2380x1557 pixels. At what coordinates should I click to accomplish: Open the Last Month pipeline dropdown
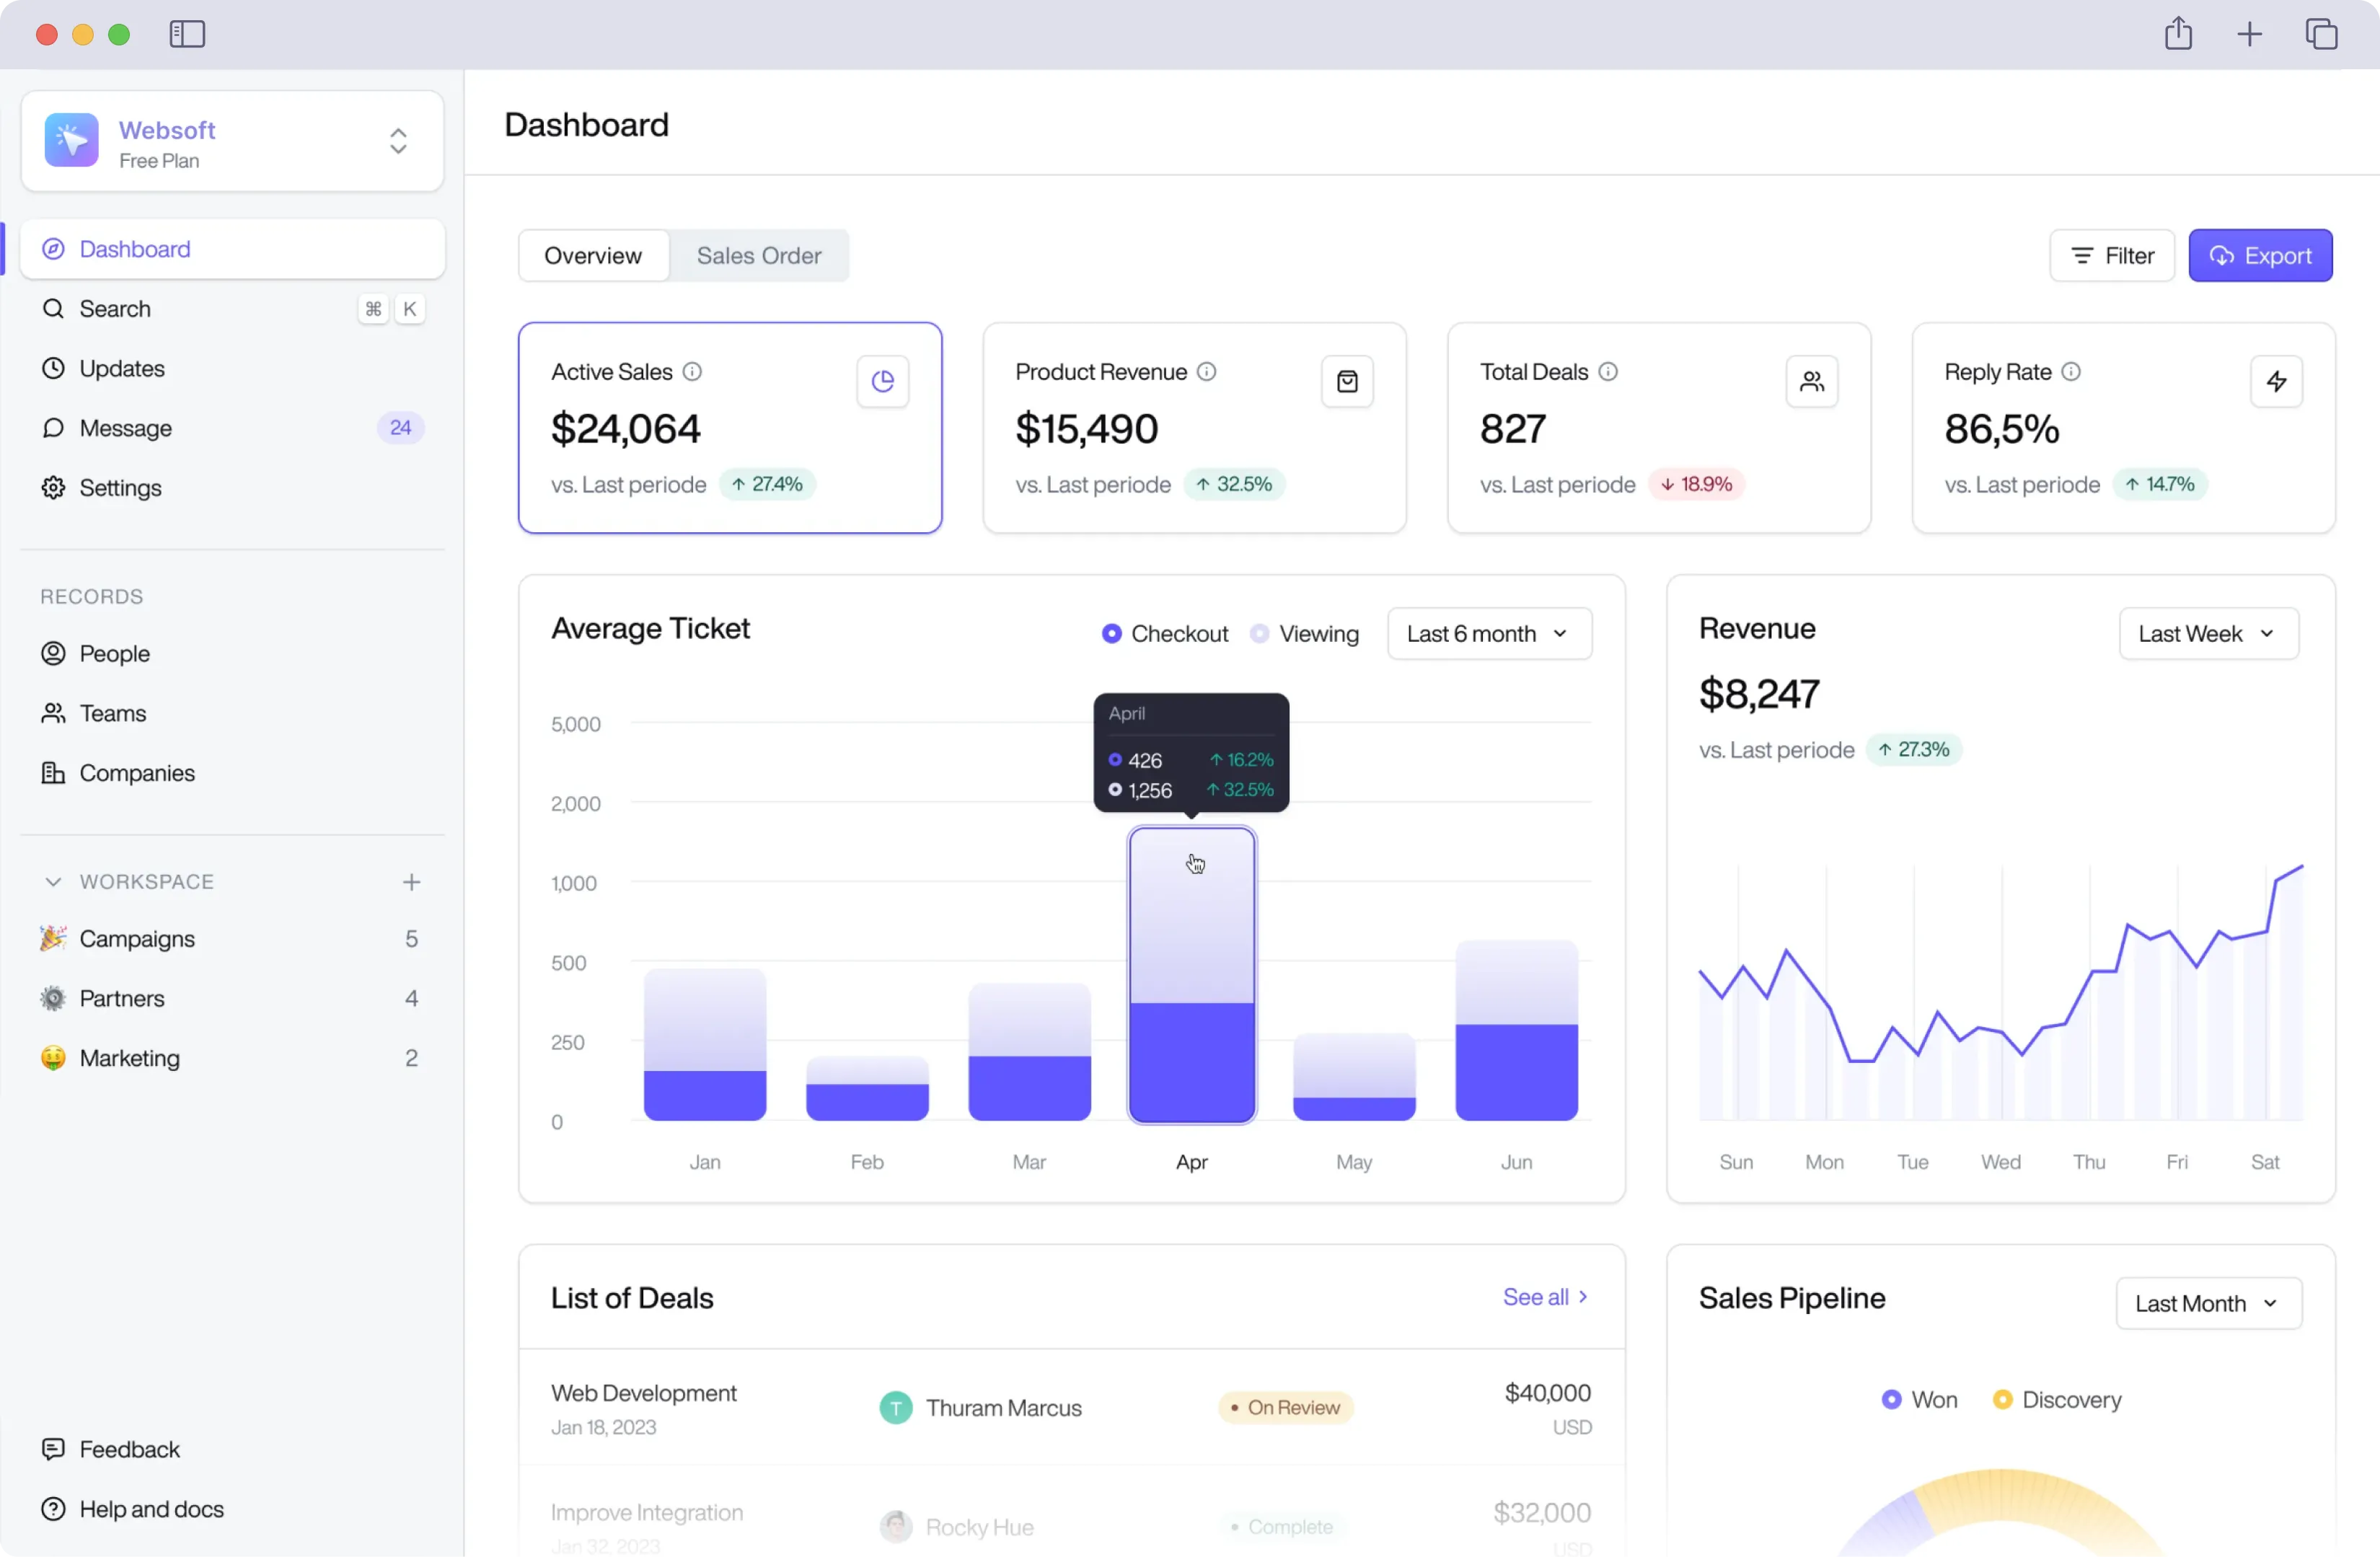coord(2208,1304)
